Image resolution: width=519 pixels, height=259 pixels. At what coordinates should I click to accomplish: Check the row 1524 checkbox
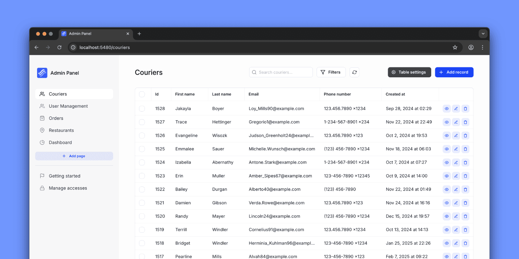[x=142, y=162]
